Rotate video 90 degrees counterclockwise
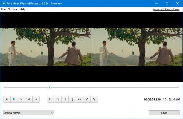Screen dimensions: 183x119 click(50, 99)
